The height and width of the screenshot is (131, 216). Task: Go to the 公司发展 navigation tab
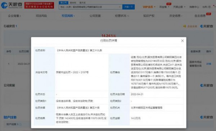[x=95, y=16]
